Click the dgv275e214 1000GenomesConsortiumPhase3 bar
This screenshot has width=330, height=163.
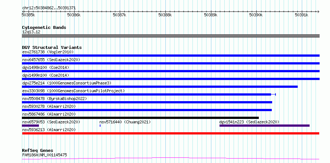160,87
